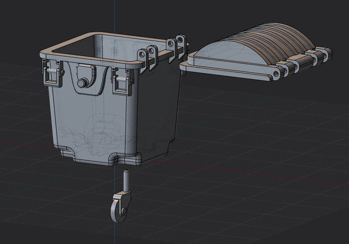Image resolution: width=349 pixels, height=244 pixels.
Task: Click the round knob on center bracket
Action: pyautogui.click(x=82, y=81)
